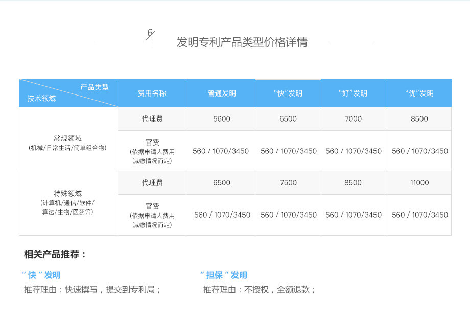Click 代理费 cell in 特殊领域 row
The height and width of the screenshot is (333, 470).
click(152, 183)
